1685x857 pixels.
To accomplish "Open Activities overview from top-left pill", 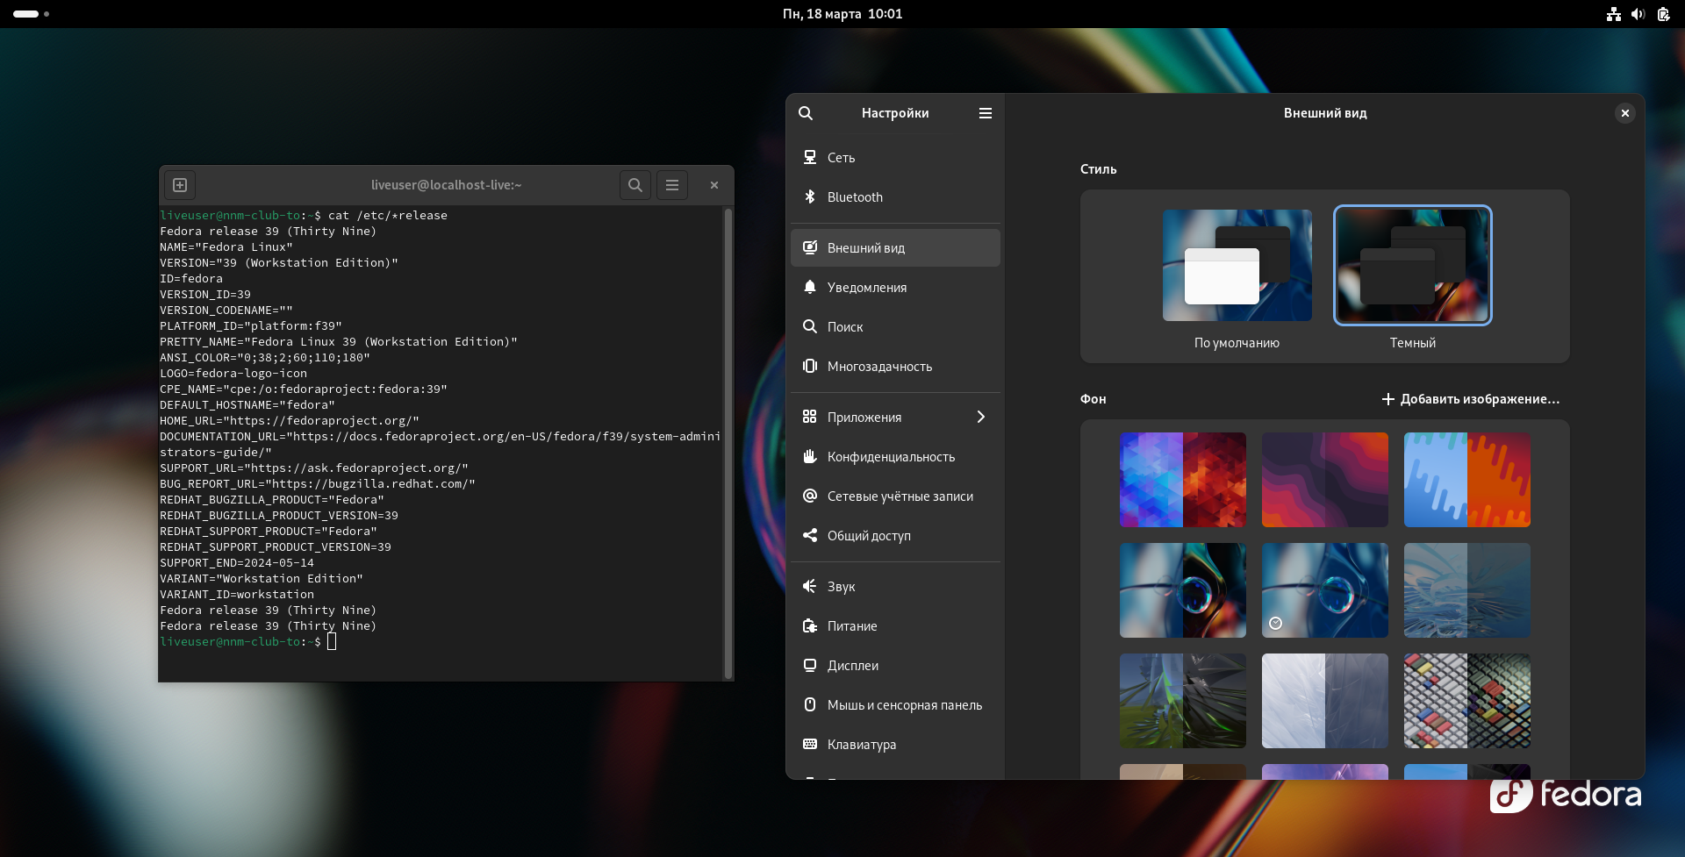I will coord(27,14).
